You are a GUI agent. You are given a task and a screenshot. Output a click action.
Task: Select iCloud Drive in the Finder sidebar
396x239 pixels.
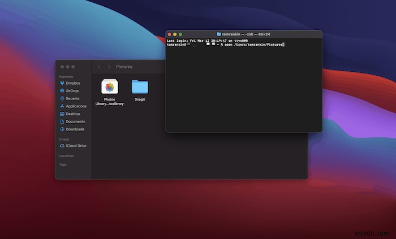[x=73, y=146]
